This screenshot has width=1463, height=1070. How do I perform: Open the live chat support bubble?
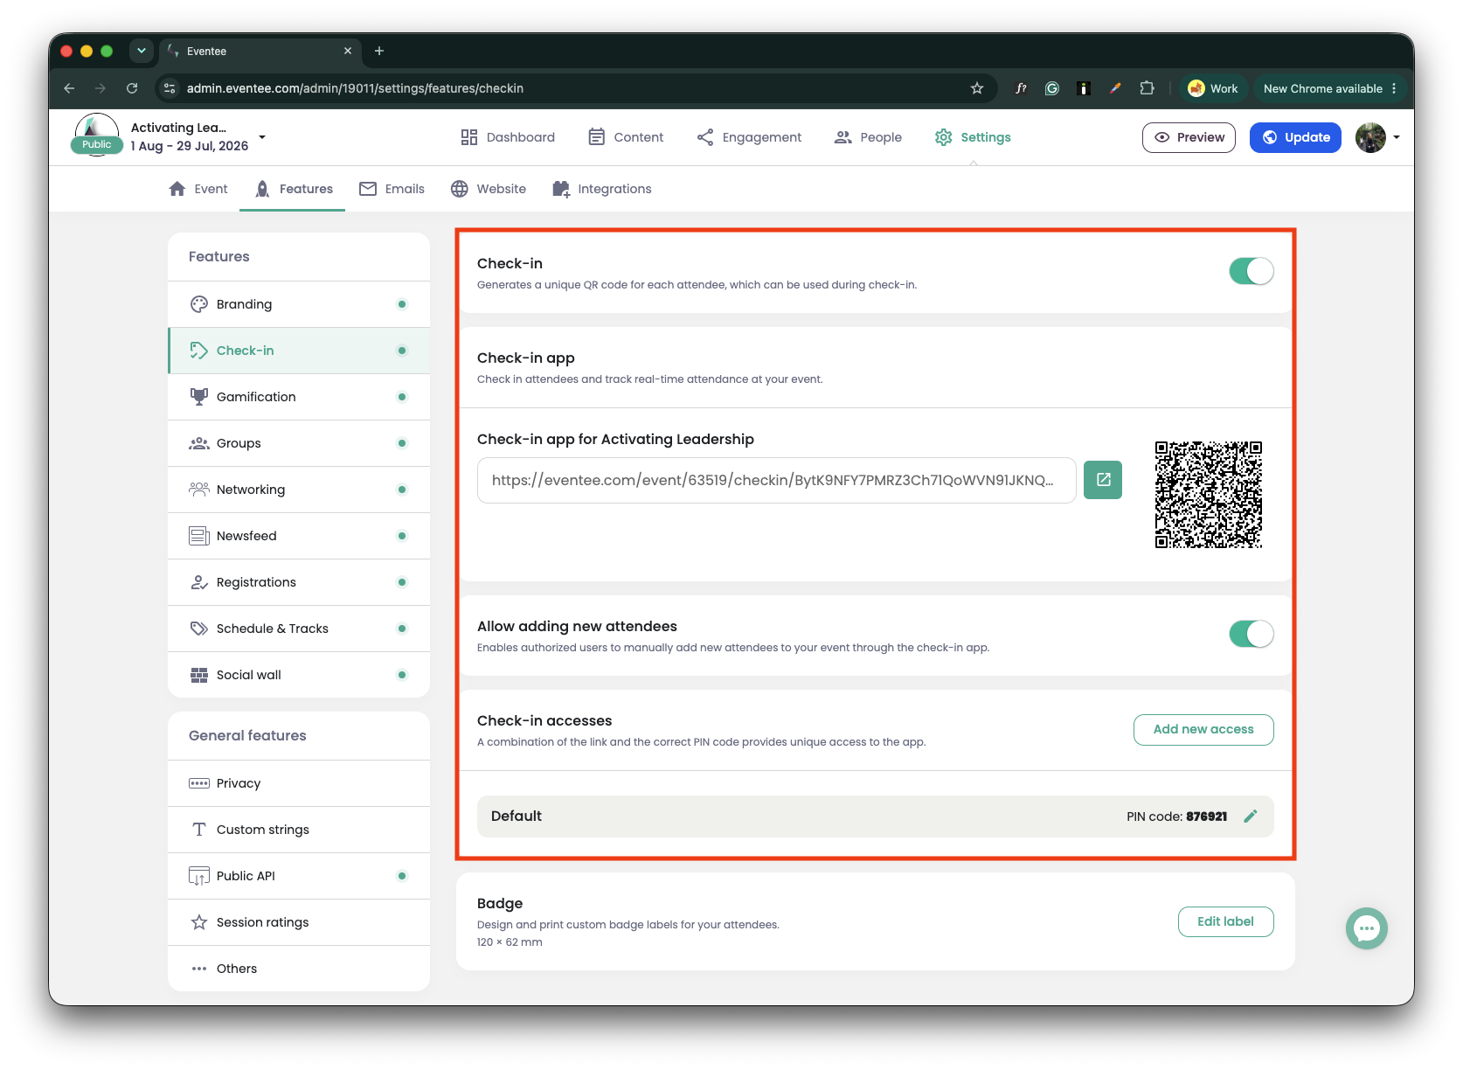click(x=1367, y=928)
